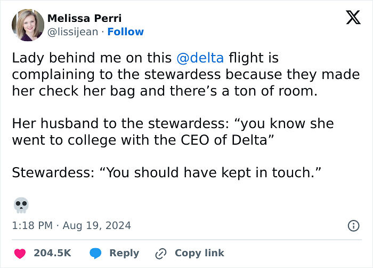Open Melissa Perri's profile photo
Viewport: 373px width, 268px height.
tap(27, 25)
